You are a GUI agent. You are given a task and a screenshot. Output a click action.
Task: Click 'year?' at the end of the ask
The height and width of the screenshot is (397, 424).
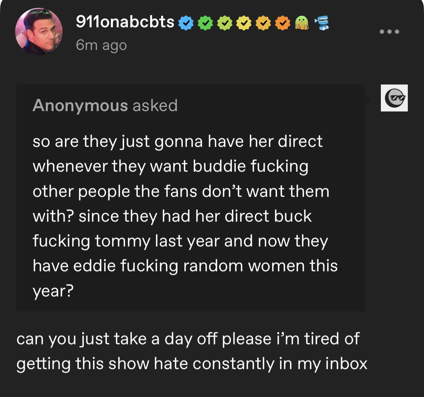(x=53, y=291)
